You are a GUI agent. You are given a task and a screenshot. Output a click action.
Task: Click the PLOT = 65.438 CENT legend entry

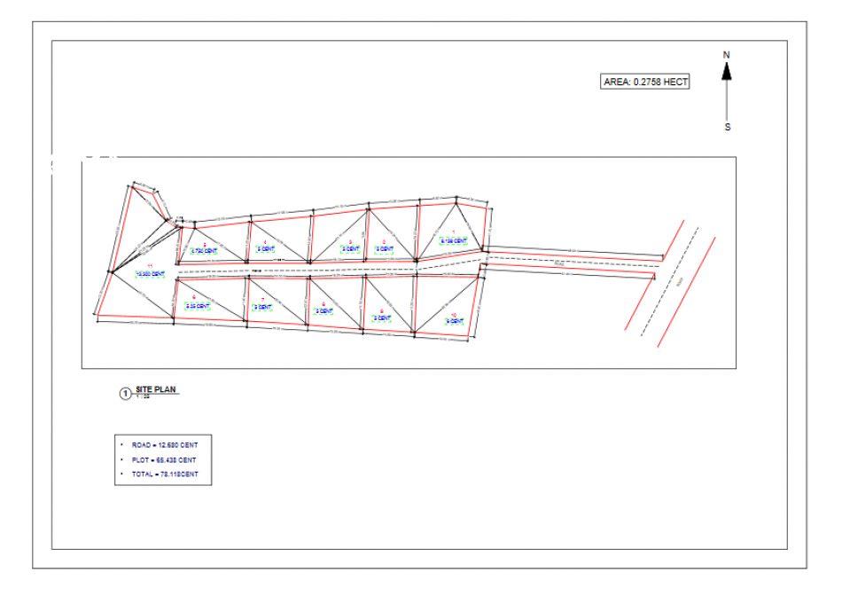coord(158,459)
